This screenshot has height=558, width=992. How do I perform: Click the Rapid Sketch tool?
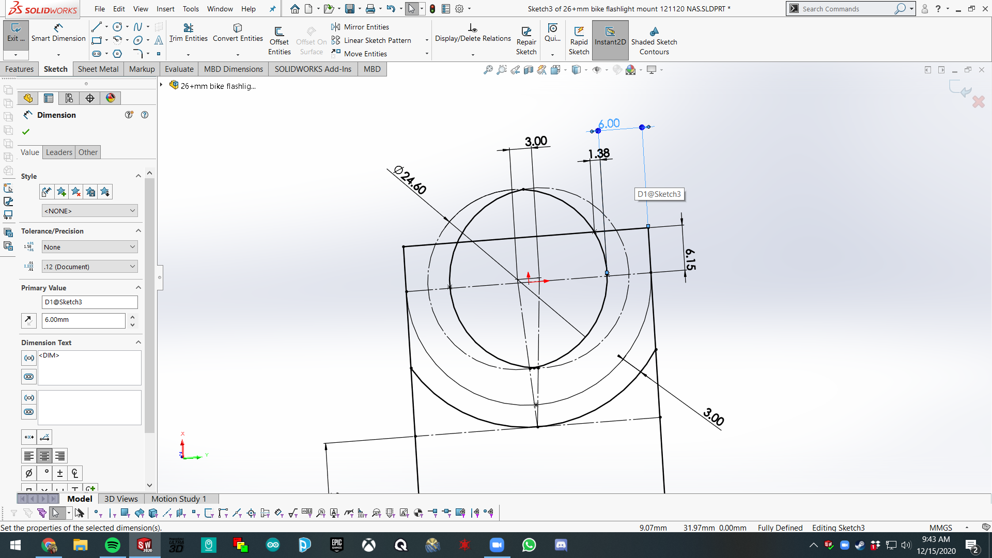pyautogui.click(x=579, y=40)
